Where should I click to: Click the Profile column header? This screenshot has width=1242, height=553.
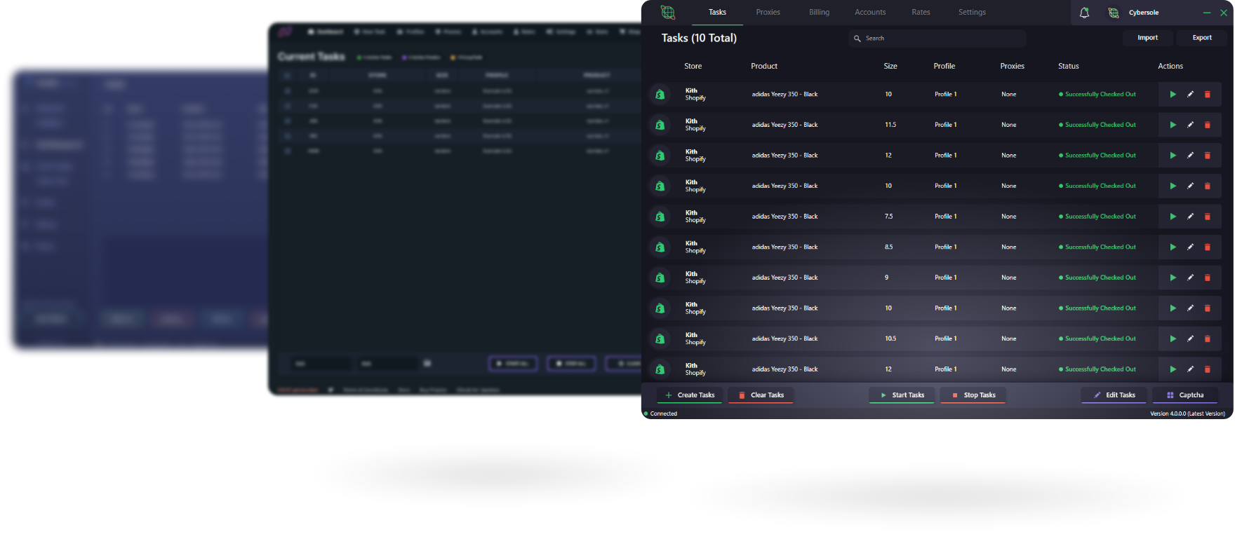click(x=944, y=66)
